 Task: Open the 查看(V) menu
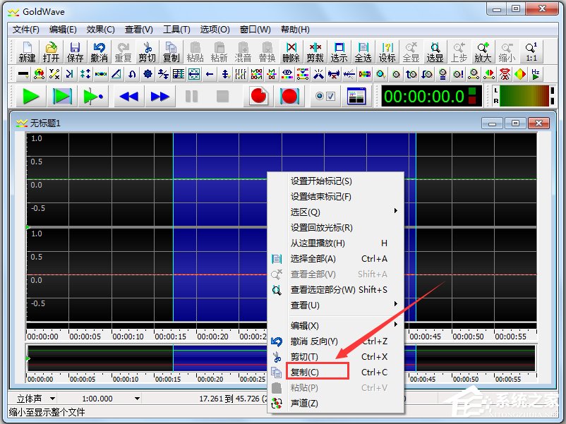pos(138,30)
